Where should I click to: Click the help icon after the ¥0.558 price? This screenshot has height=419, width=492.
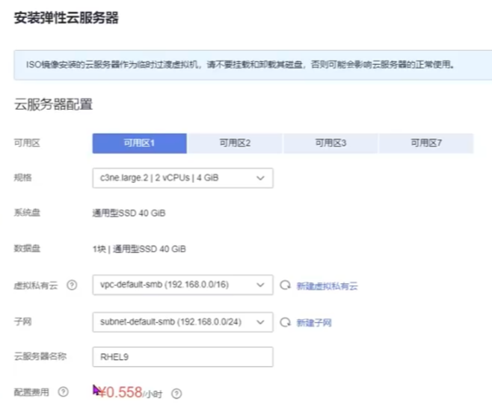tap(177, 393)
